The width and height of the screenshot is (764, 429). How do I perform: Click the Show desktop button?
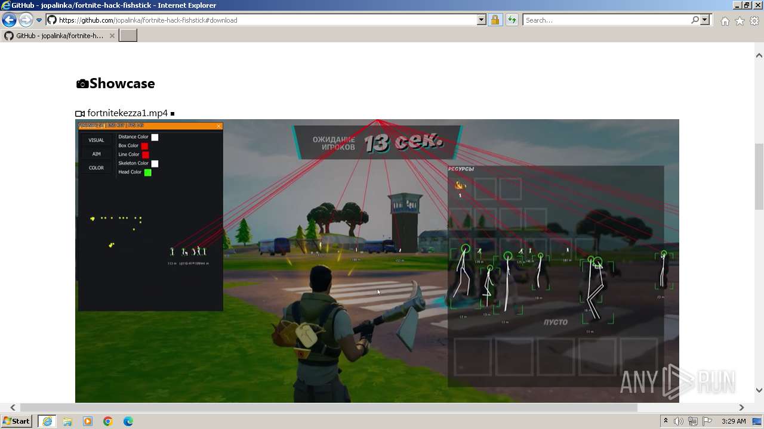[x=758, y=421]
